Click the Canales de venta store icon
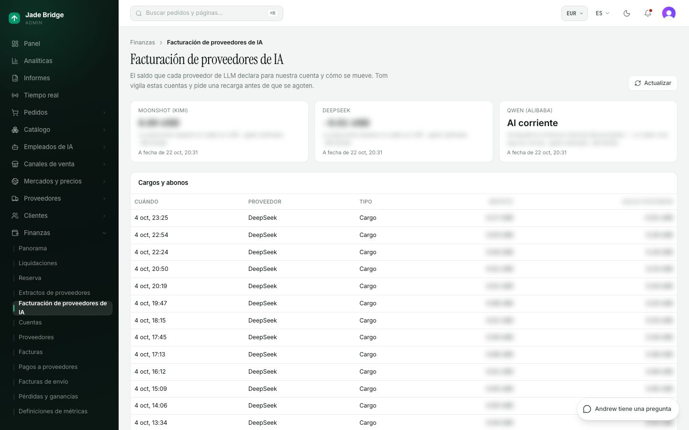This screenshot has width=689, height=430. (15, 164)
